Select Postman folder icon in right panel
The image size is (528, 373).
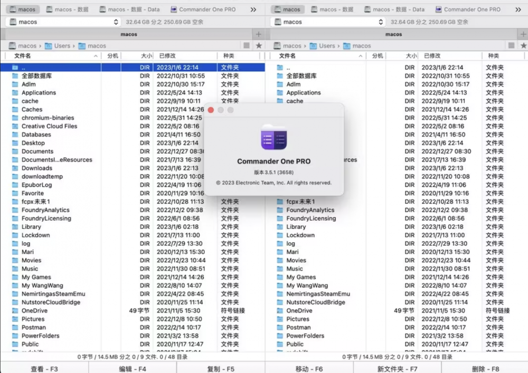tap(280, 327)
